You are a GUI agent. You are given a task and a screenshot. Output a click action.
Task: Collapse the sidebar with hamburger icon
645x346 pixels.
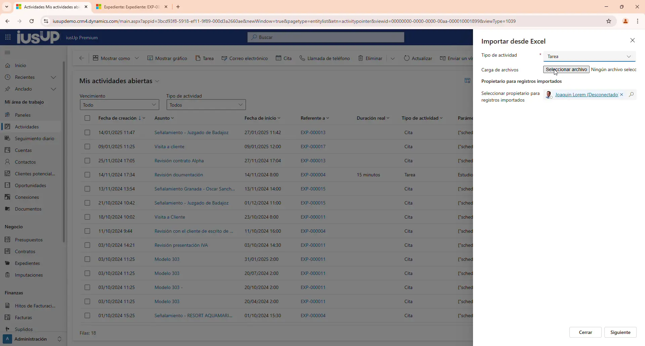[7, 53]
